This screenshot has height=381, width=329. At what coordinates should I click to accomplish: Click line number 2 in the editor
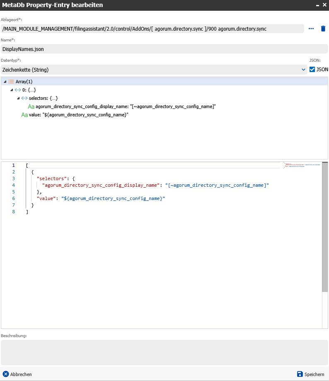[13, 172]
